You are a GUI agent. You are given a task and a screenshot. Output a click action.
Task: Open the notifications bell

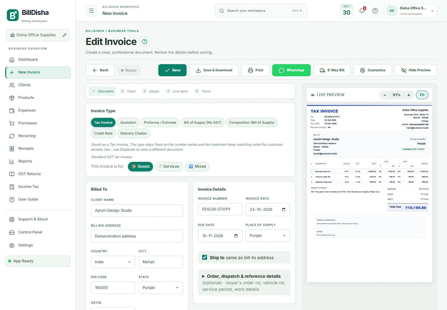[362, 11]
